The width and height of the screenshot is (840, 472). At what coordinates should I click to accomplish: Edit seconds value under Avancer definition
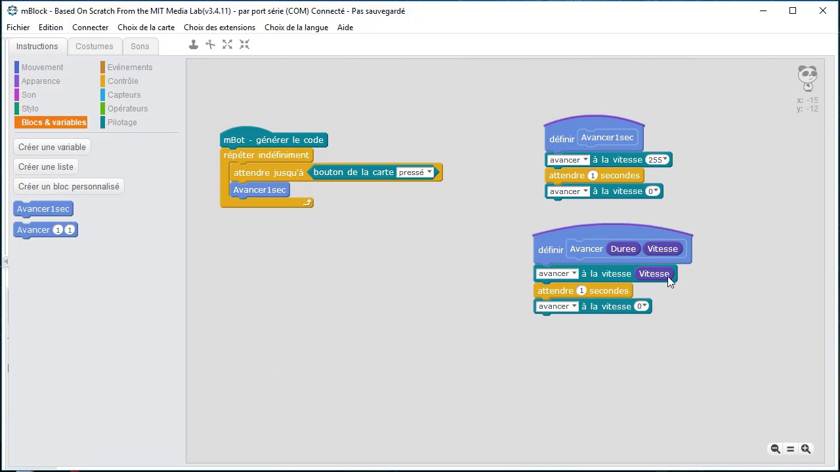(581, 291)
